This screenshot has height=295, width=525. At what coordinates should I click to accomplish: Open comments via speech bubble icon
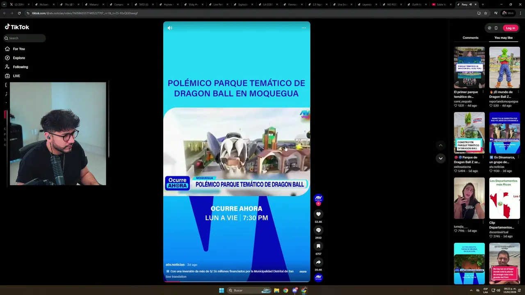318,230
